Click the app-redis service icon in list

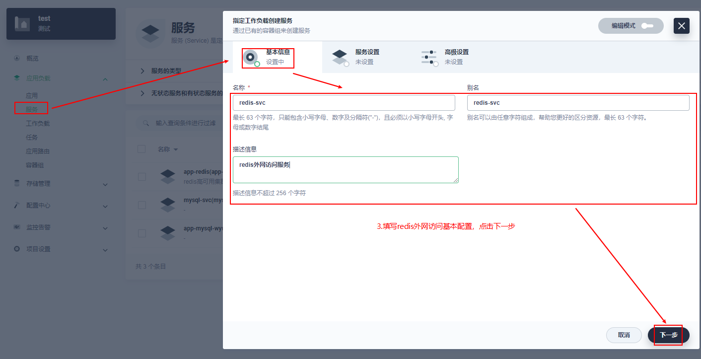(x=168, y=176)
